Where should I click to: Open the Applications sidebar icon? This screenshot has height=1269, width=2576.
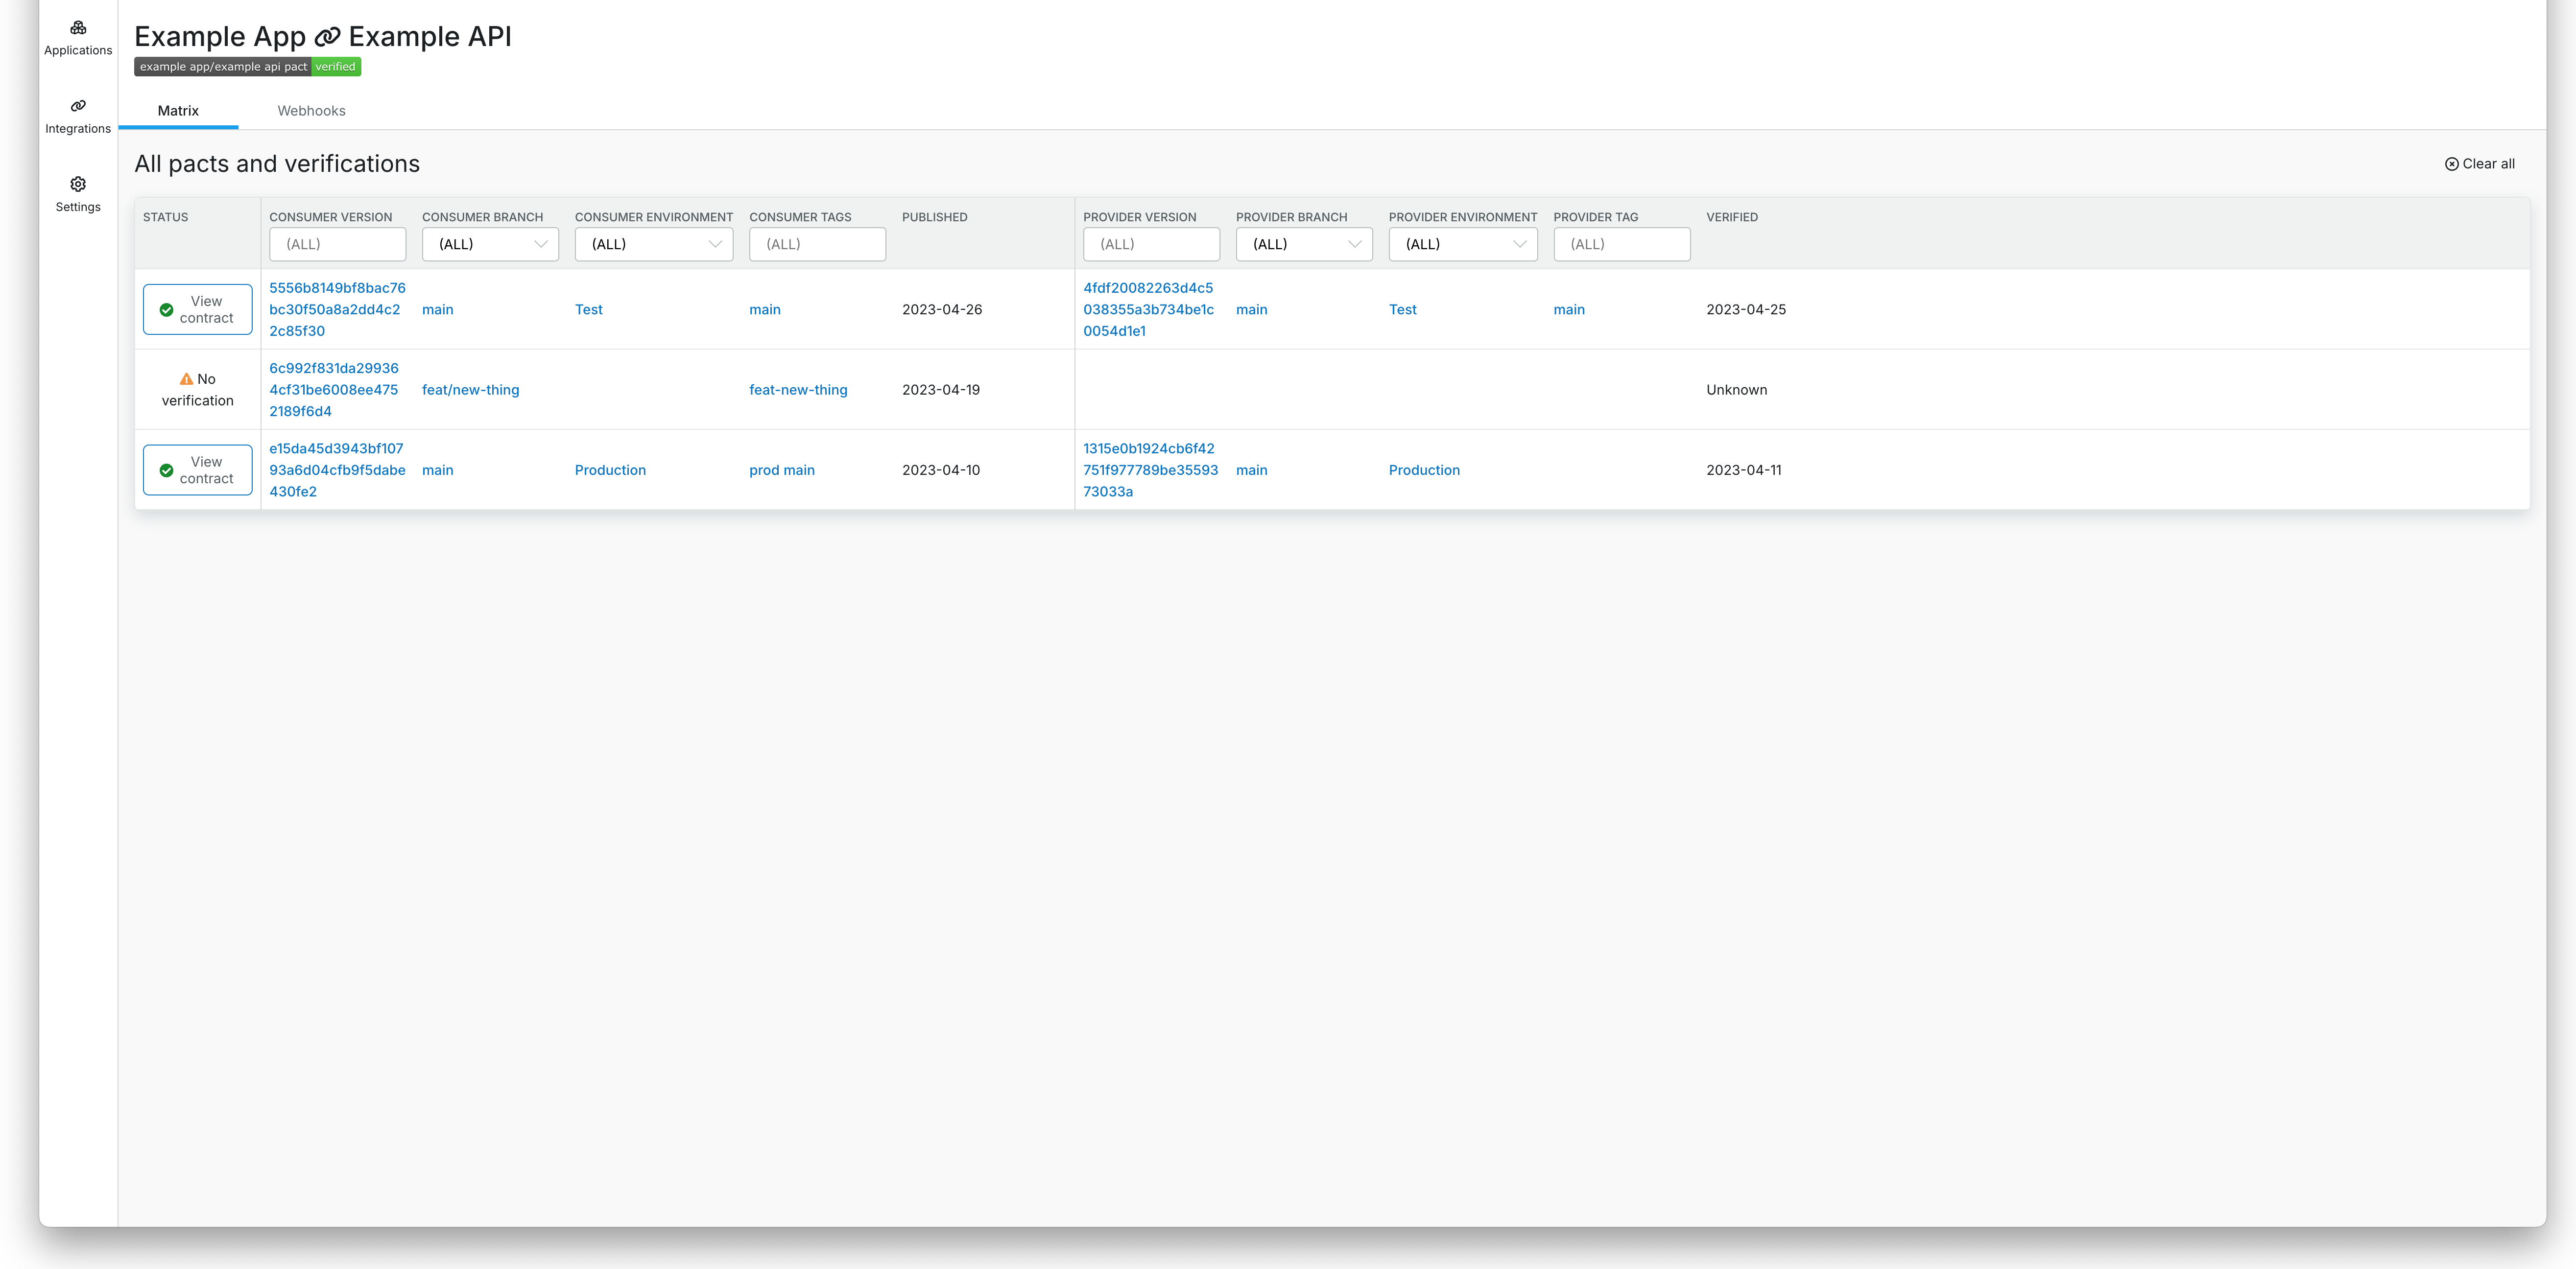[x=78, y=28]
